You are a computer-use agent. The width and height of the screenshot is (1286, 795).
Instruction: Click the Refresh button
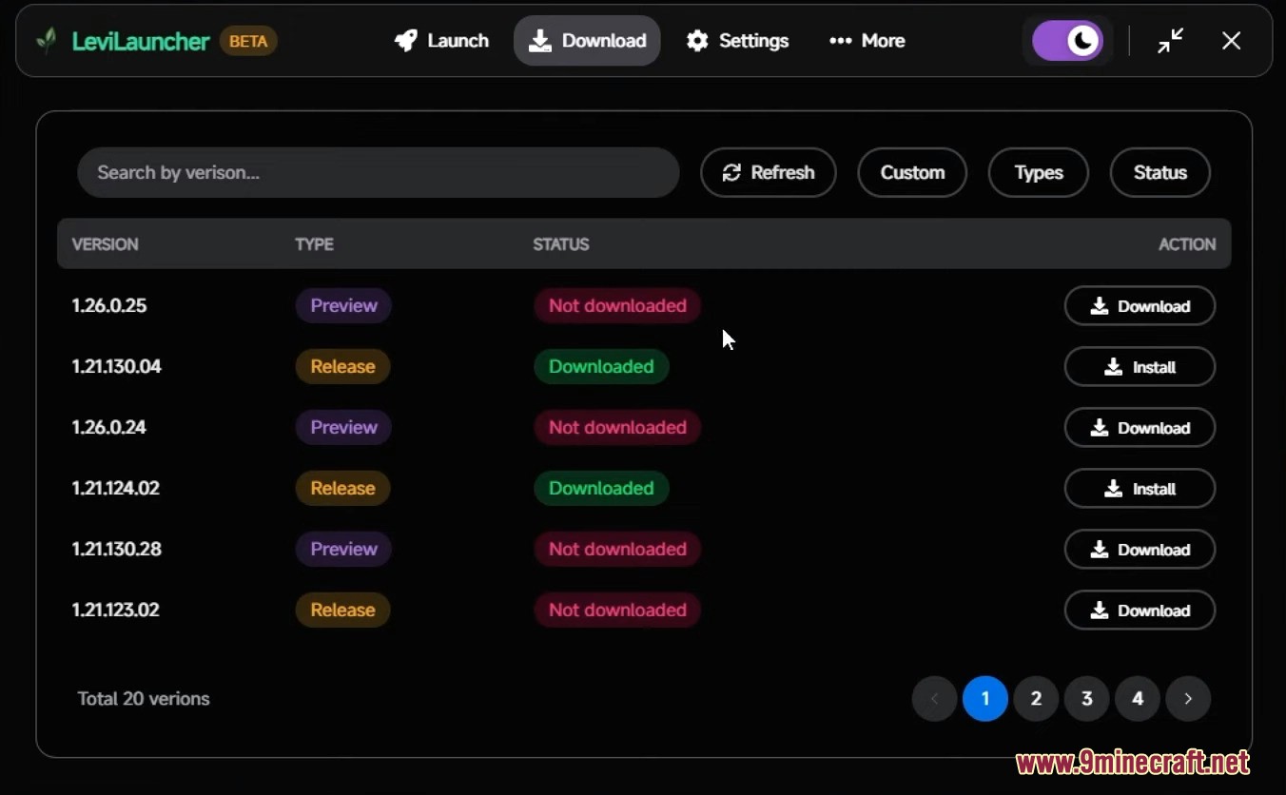tap(768, 172)
